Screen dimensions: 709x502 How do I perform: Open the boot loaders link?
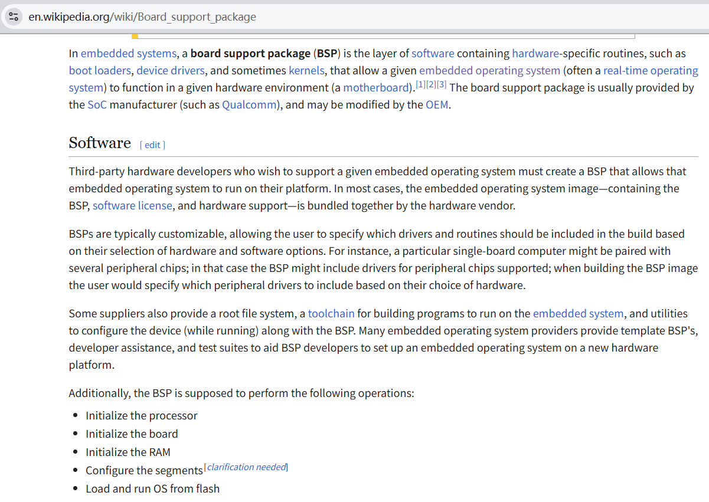click(100, 70)
